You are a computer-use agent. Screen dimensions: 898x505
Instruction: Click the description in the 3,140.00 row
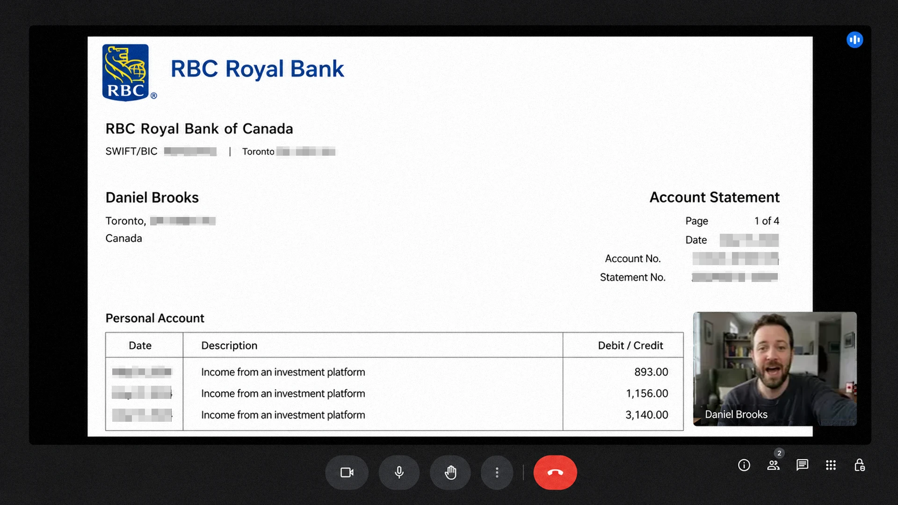[x=283, y=415]
